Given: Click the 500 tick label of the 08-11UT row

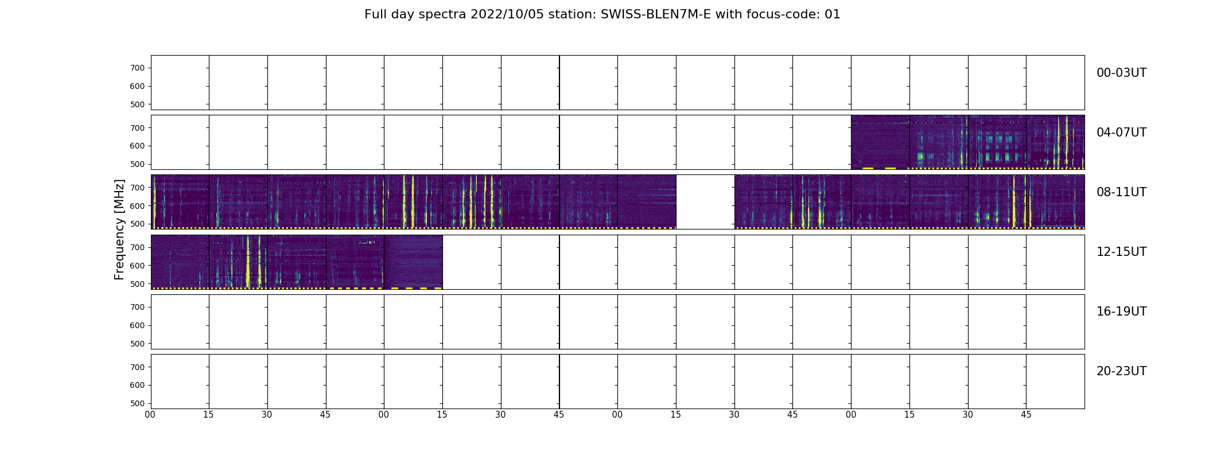Looking at the screenshot, I should (x=137, y=224).
